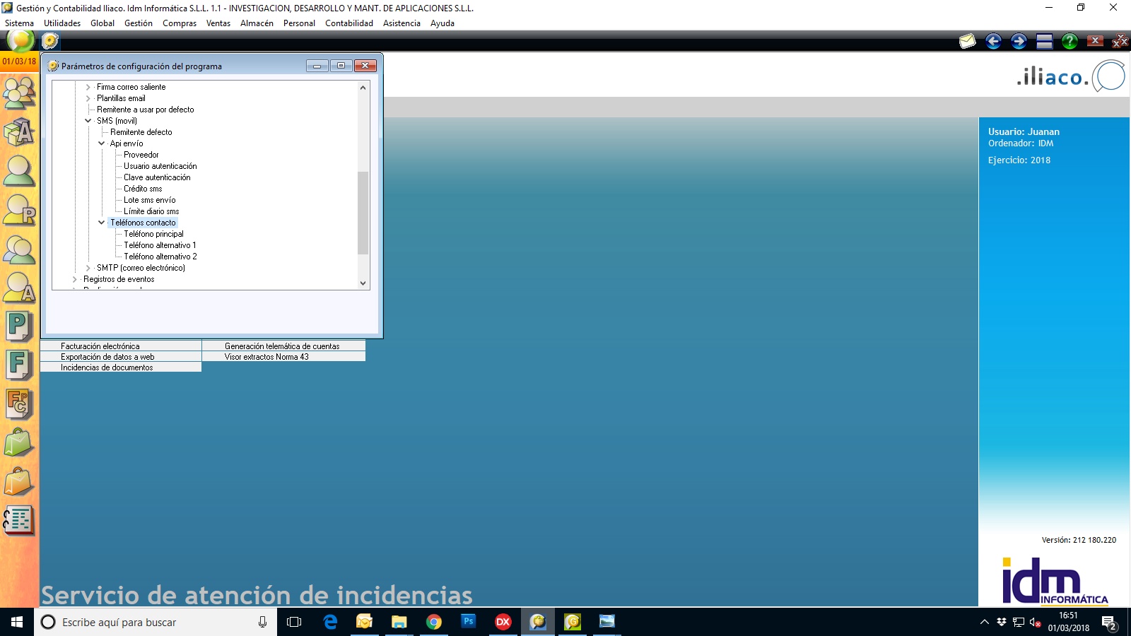The width and height of the screenshot is (1131, 636).
Task: Click the tree vertical scrollbar thumb
Action: tap(363, 212)
